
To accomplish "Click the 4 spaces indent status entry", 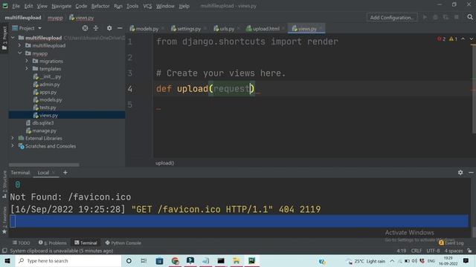I will point(454,251).
